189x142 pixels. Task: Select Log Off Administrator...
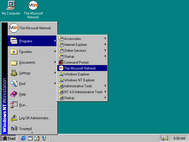coord(32,118)
